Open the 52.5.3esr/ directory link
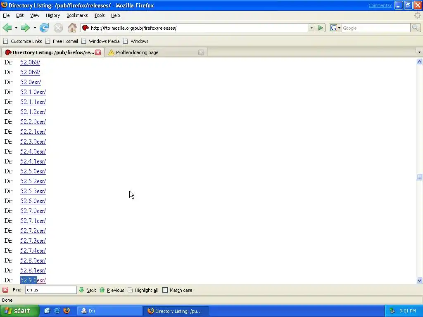423x317 pixels. (33, 191)
